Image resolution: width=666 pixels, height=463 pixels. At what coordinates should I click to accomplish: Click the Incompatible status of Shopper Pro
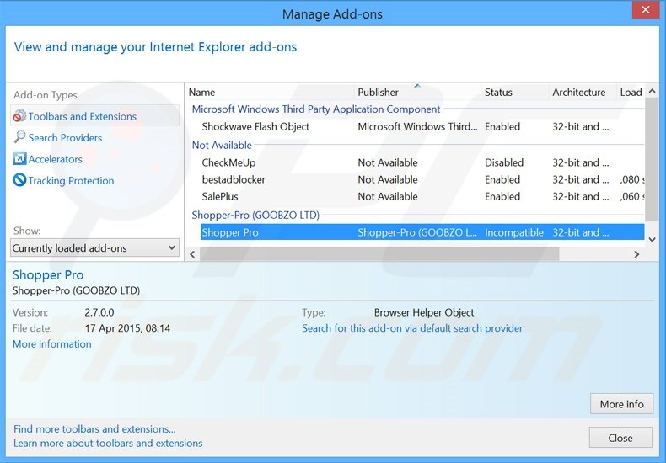[514, 232]
